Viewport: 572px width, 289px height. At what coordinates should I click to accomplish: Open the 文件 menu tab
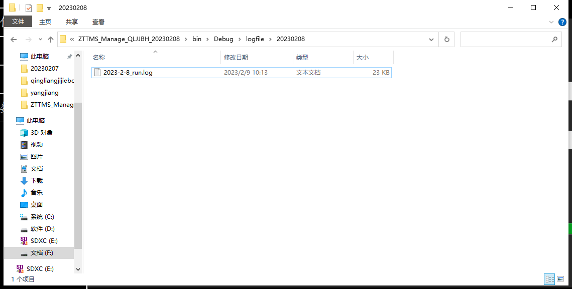pyautogui.click(x=18, y=22)
